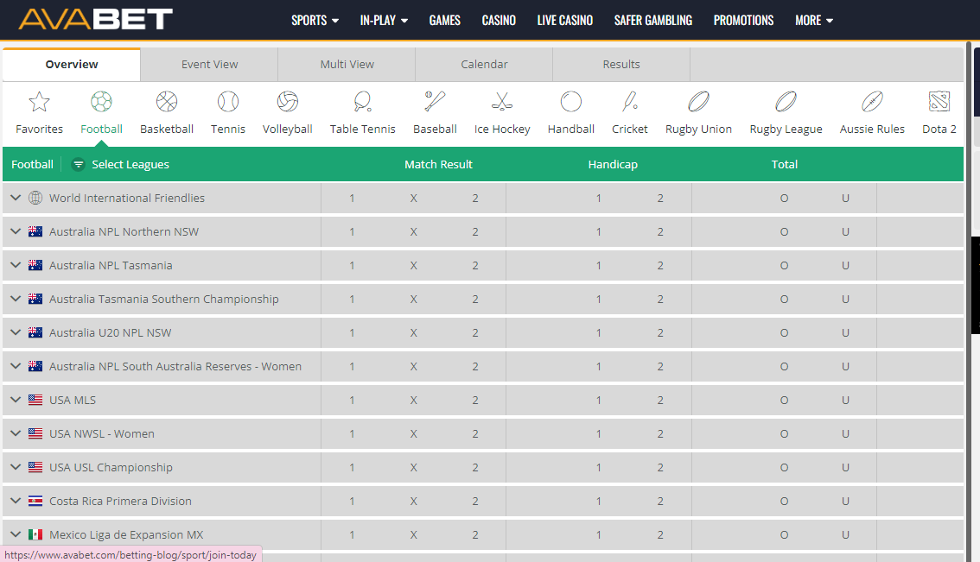Click the USA flag beside MLS
The image size is (980, 562).
[35, 401]
